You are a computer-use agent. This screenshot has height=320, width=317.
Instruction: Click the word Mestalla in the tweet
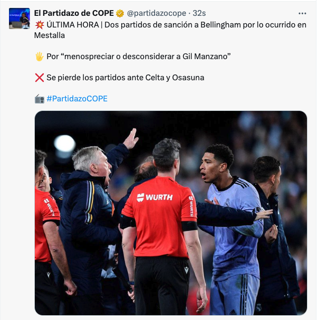pos(50,35)
